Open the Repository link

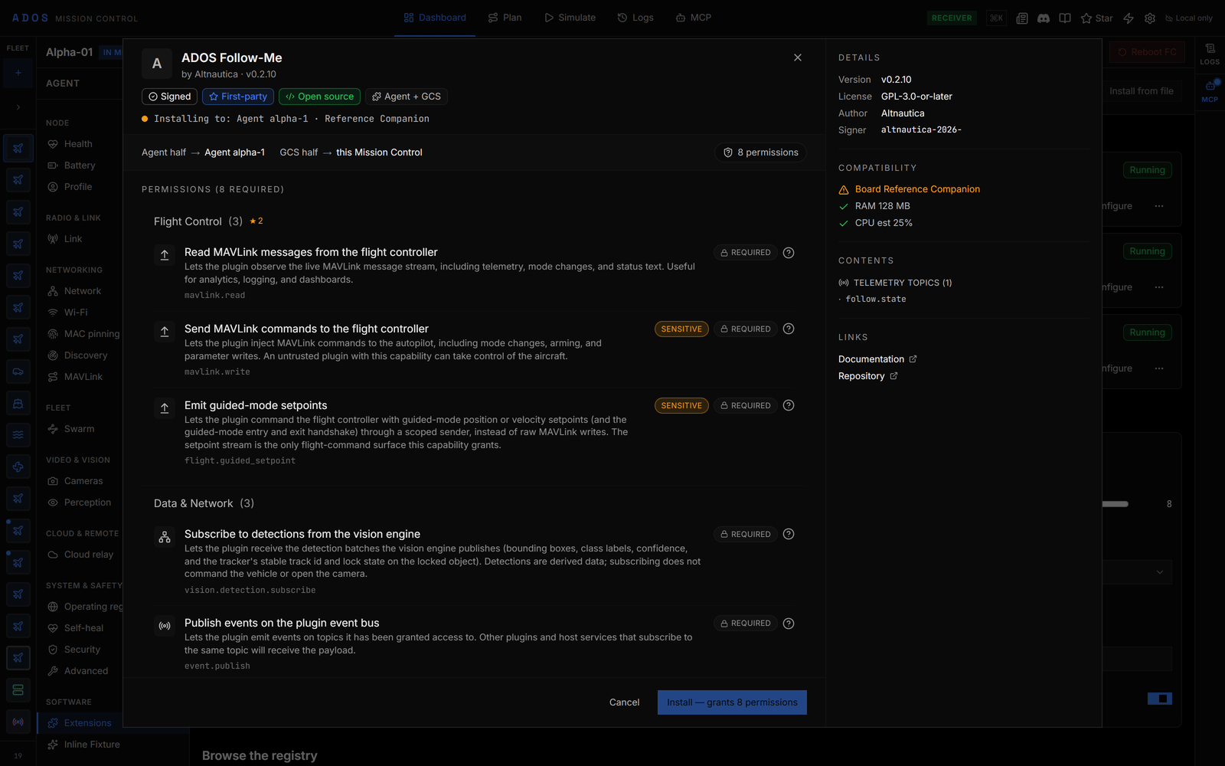tap(867, 376)
